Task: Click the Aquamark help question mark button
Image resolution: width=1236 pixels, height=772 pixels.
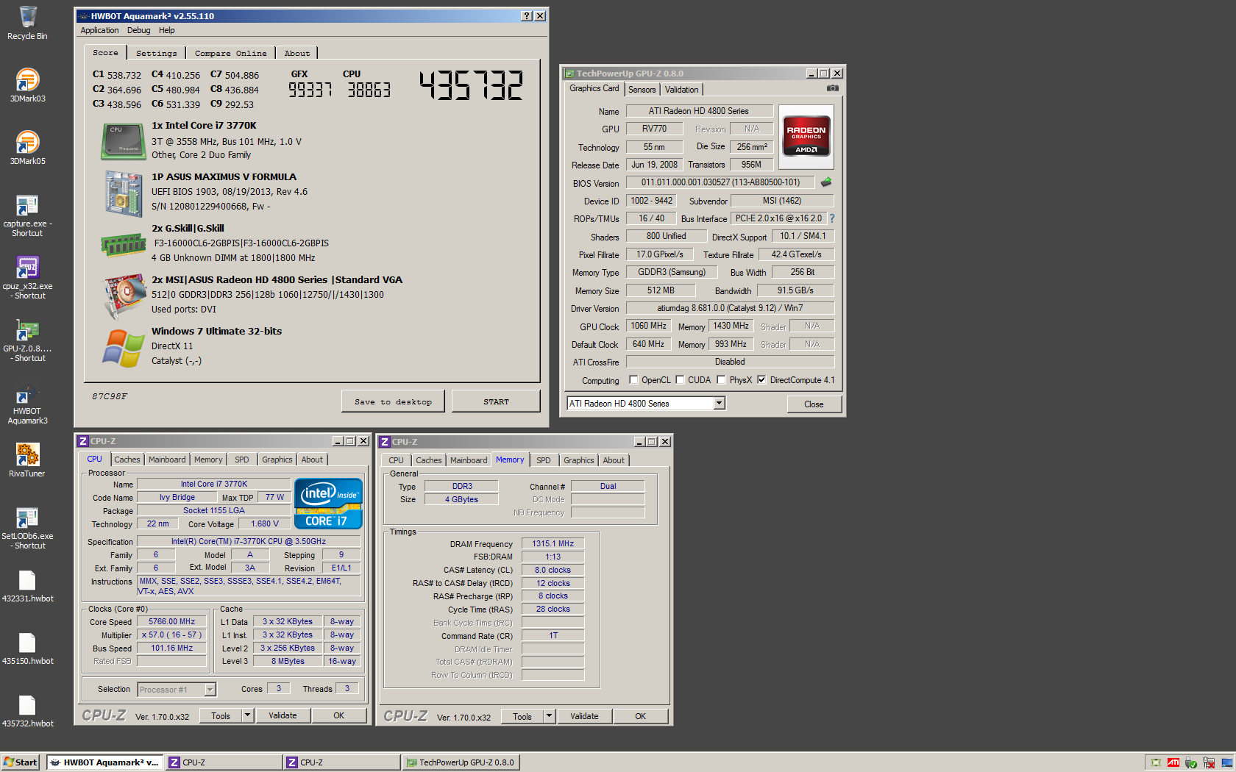Action: coord(527,15)
